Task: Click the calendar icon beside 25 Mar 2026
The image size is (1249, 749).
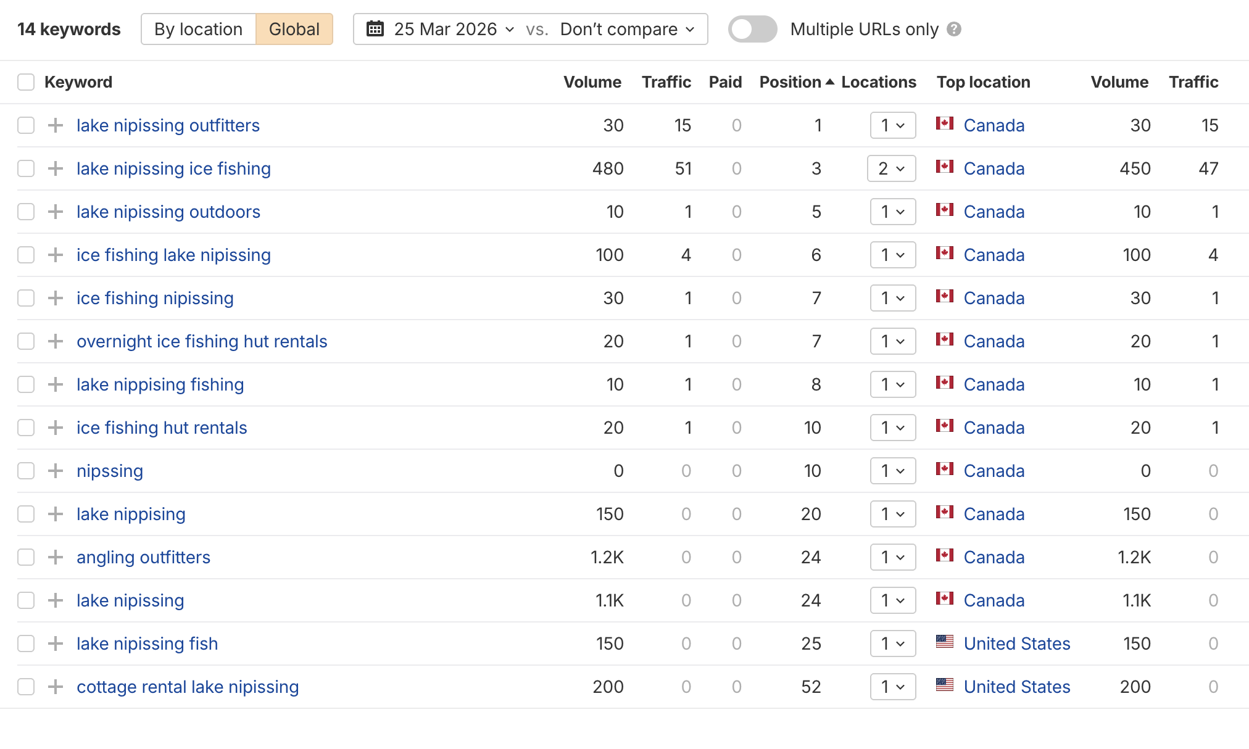Action: click(375, 28)
